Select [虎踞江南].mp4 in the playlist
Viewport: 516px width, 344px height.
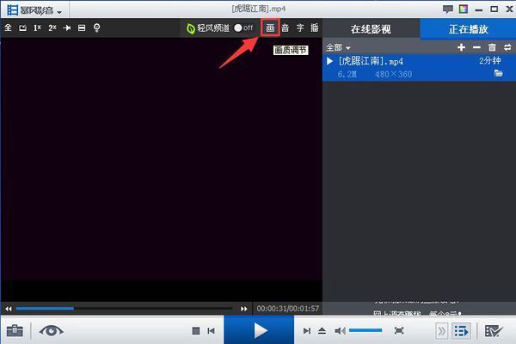pyautogui.click(x=419, y=67)
